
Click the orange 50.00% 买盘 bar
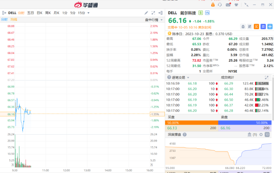click(x=191, y=123)
